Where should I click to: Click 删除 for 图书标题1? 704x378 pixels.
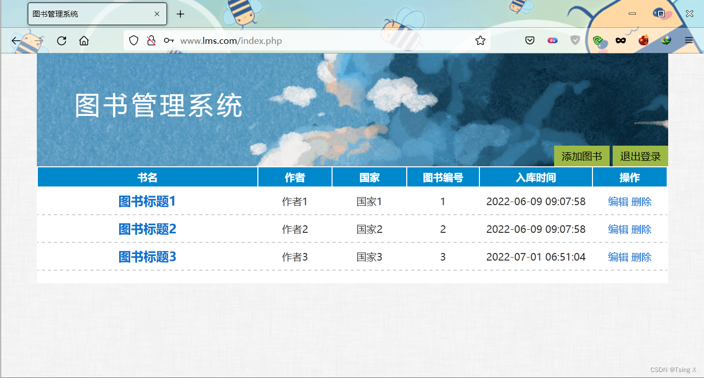[x=641, y=202]
